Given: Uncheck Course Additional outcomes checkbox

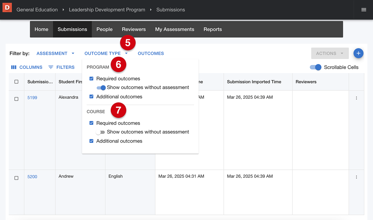Looking at the screenshot, I should pos(91,141).
